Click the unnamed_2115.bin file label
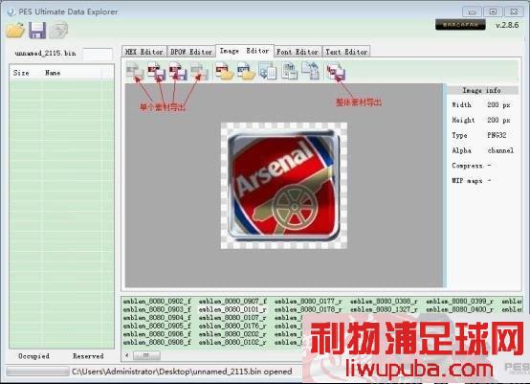The height and width of the screenshot is (384, 530). (45, 53)
